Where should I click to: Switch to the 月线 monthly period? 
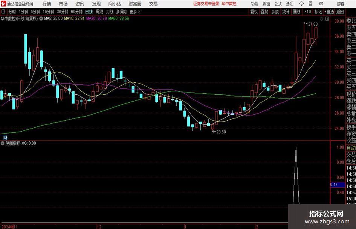(110, 12)
